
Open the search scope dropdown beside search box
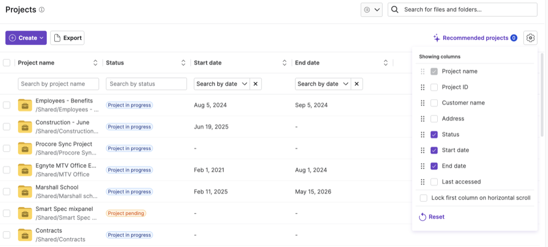[x=371, y=10]
